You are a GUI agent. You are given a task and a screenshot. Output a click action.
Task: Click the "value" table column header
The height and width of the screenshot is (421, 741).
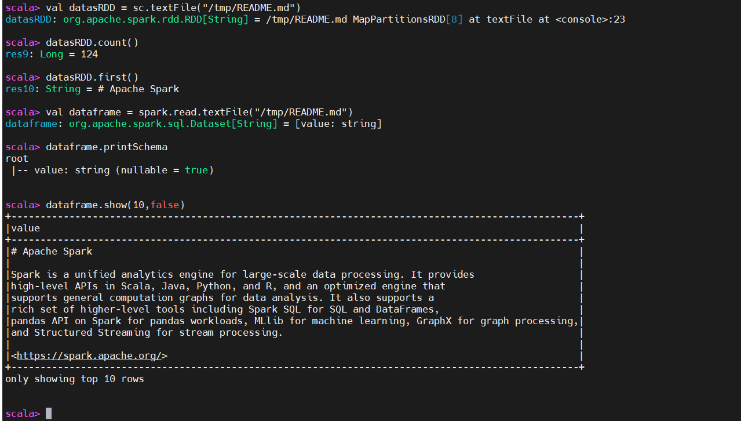pyautogui.click(x=25, y=228)
